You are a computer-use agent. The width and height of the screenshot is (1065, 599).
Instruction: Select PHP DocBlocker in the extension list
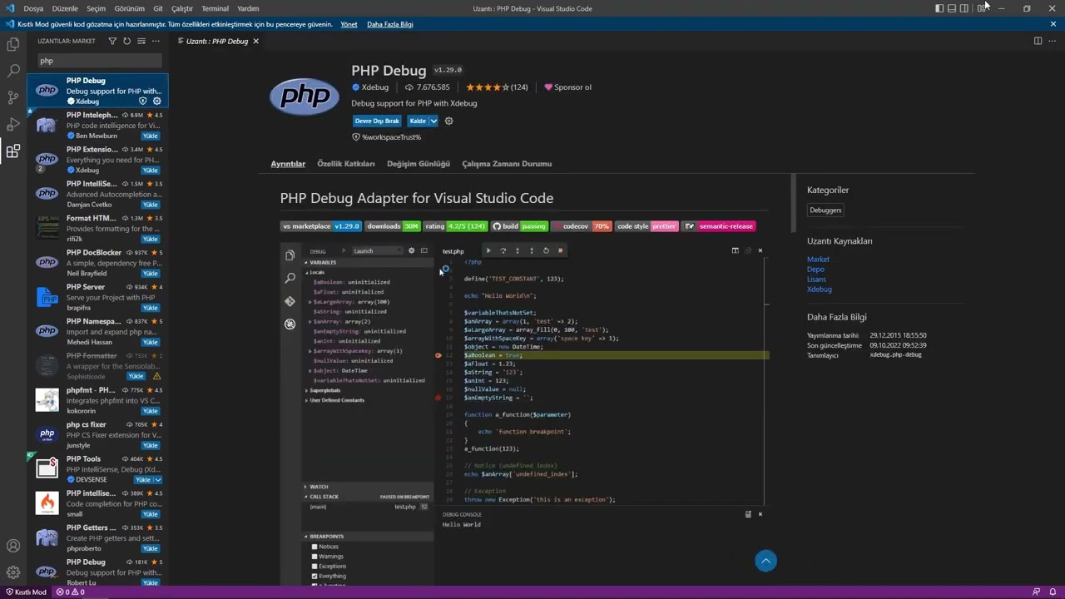click(97, 262)
